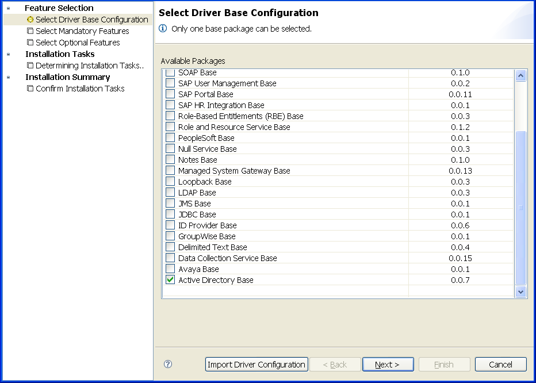Tick the JDBC Base checkbox
Screen dimensions: 536x383
point(170,214)
